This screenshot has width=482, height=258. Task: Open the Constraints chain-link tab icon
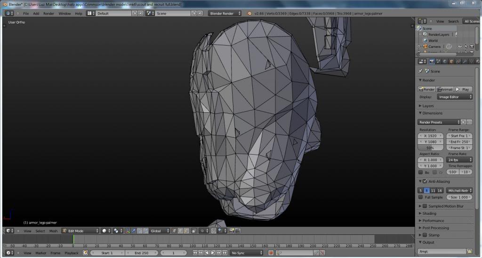coord(458,61)
